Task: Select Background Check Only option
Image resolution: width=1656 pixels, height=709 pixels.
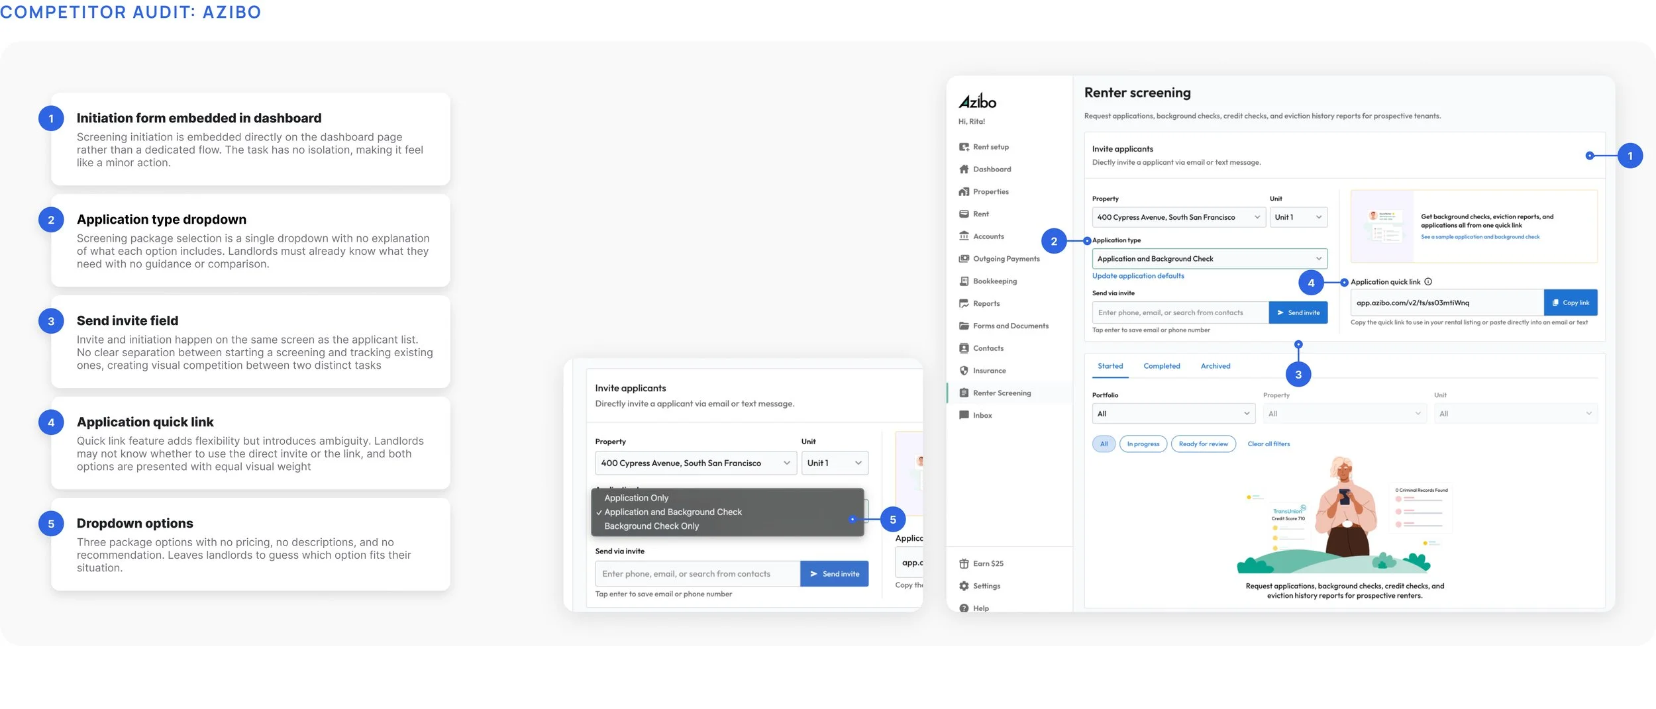Action: click(727, 526)
